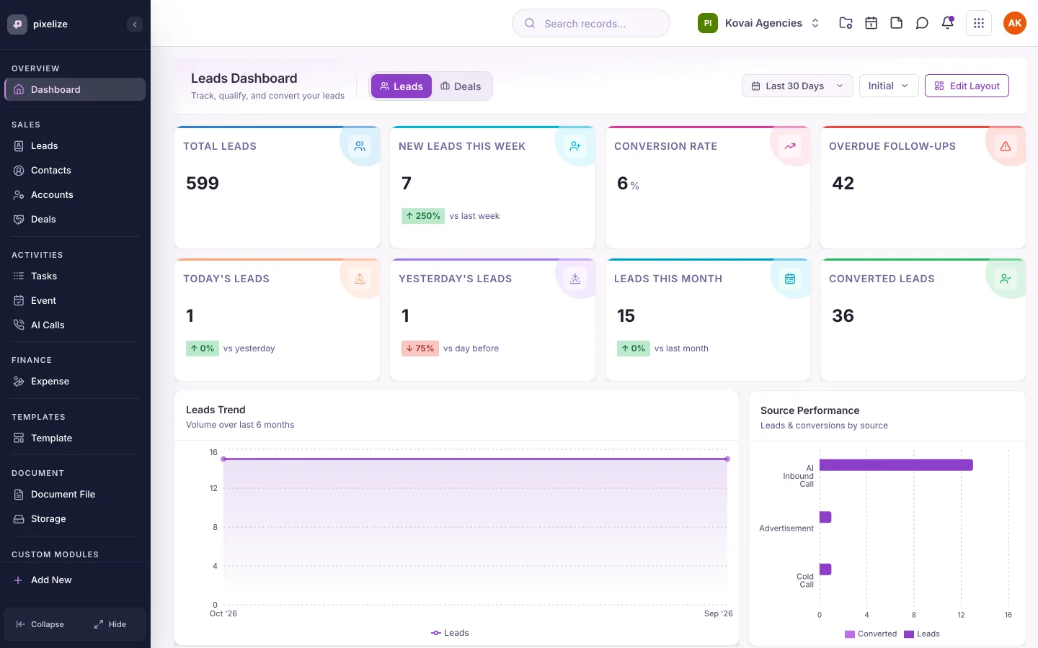Open the Initial layout dropdown
1038x648 pixels.
click(x=889, y=86)
